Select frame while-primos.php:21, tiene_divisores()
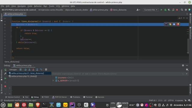192x108 pixels. tap(29, 73)
